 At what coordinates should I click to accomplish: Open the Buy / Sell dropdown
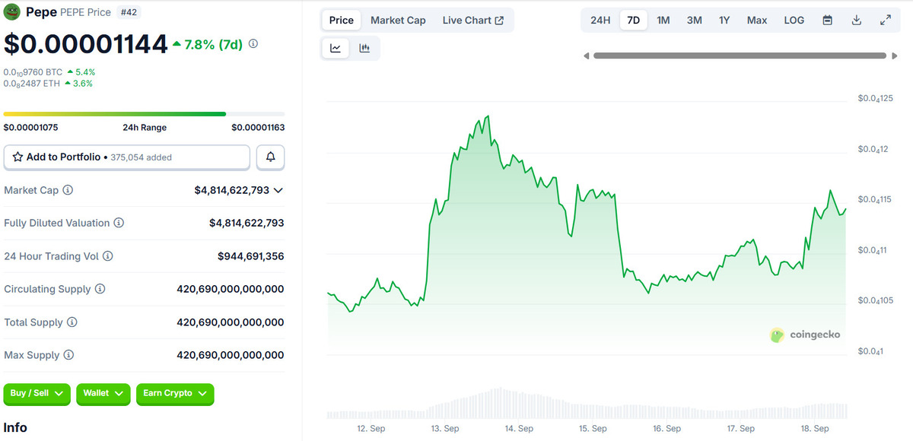[37, 393]
